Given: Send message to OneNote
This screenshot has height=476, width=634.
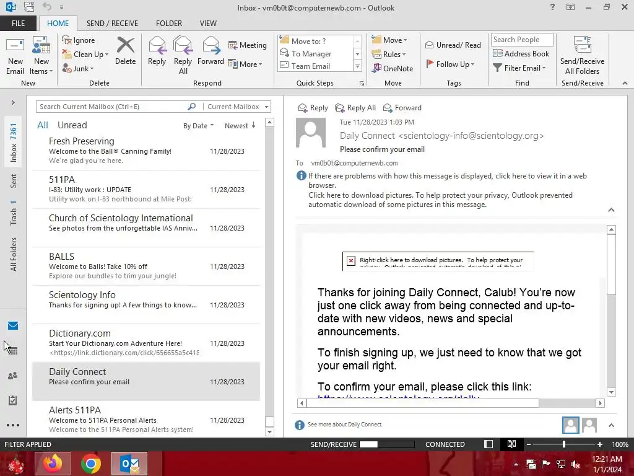Looking at the screenshot, I should point(393,68).
